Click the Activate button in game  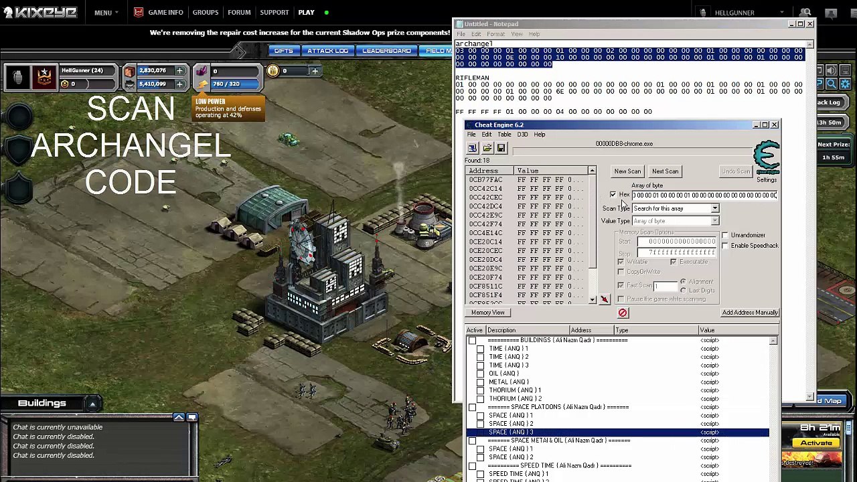click(816, 443)
